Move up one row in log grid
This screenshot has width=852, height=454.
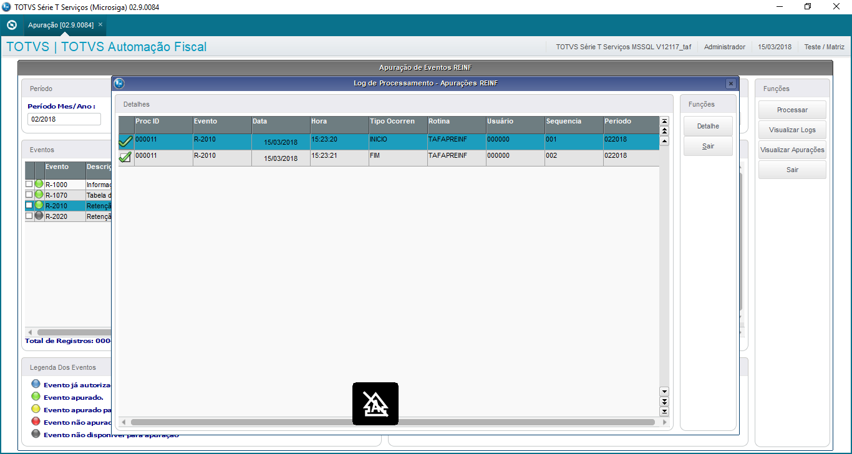coord(664,141)
